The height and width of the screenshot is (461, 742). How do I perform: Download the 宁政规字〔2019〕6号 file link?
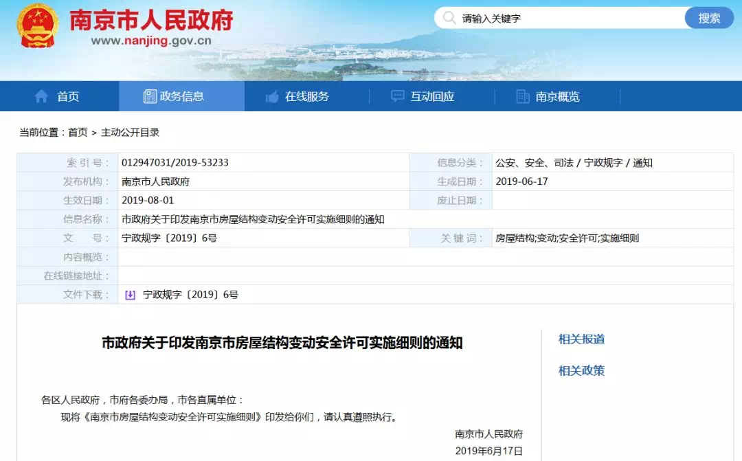[190, 295]
